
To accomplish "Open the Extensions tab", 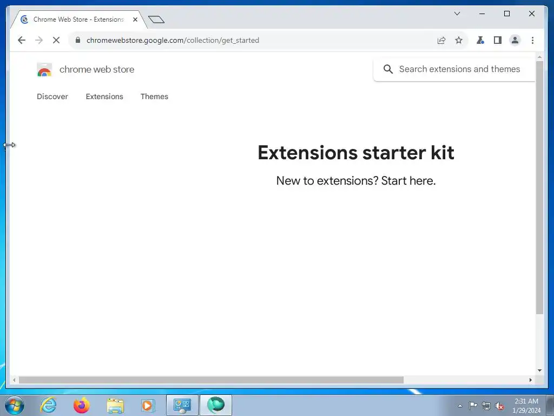I will pyautogui.click(x=104, y=96).
